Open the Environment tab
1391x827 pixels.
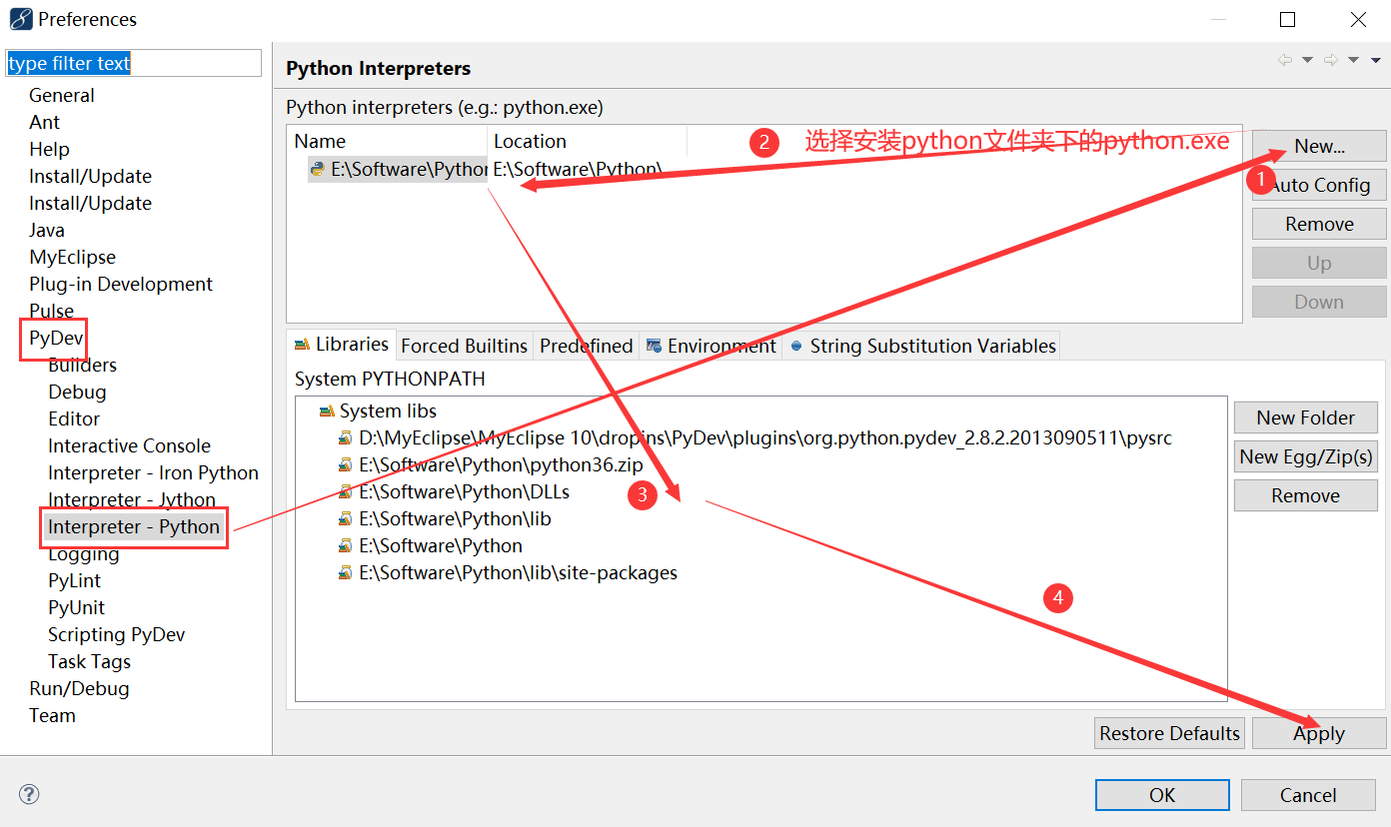point(710,346)
